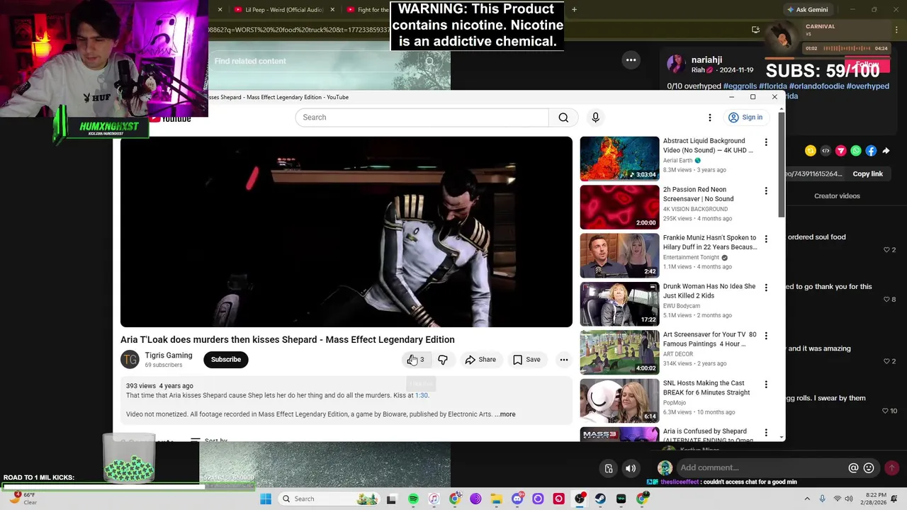The width and height of the screenshot is (907, 510).
Task: Open 2h Passion Red Neon Screensaver thumbnail
Action: 619,207
